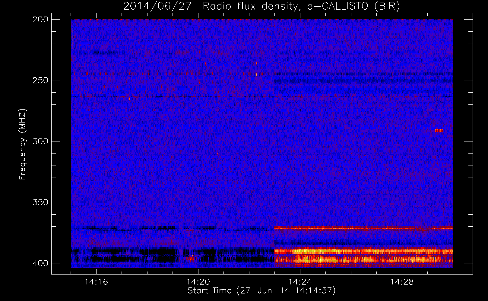The image size is (488, 301).
Task: Click the 300 frequency tick label
Action: click(40, 141)
